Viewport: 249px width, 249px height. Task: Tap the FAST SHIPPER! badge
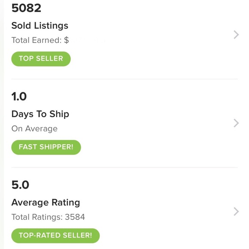tap(46, 147)
